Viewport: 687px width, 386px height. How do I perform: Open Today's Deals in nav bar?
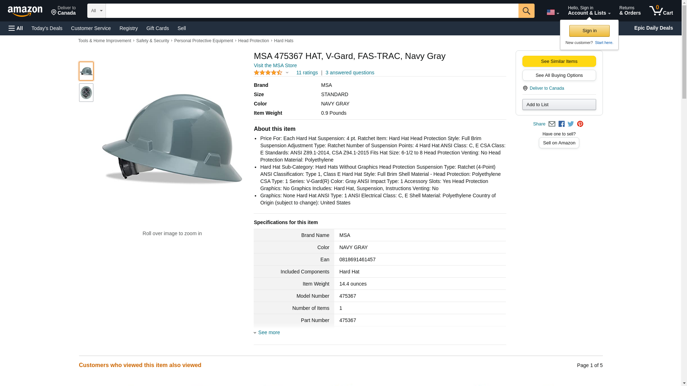[x=47, y=28]
